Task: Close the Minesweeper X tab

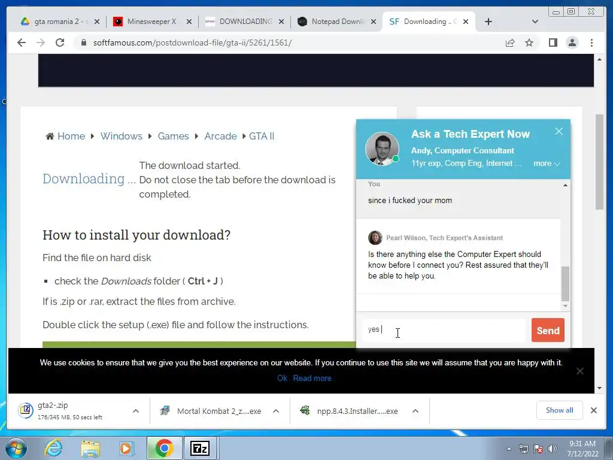Action: click(189, 22)
